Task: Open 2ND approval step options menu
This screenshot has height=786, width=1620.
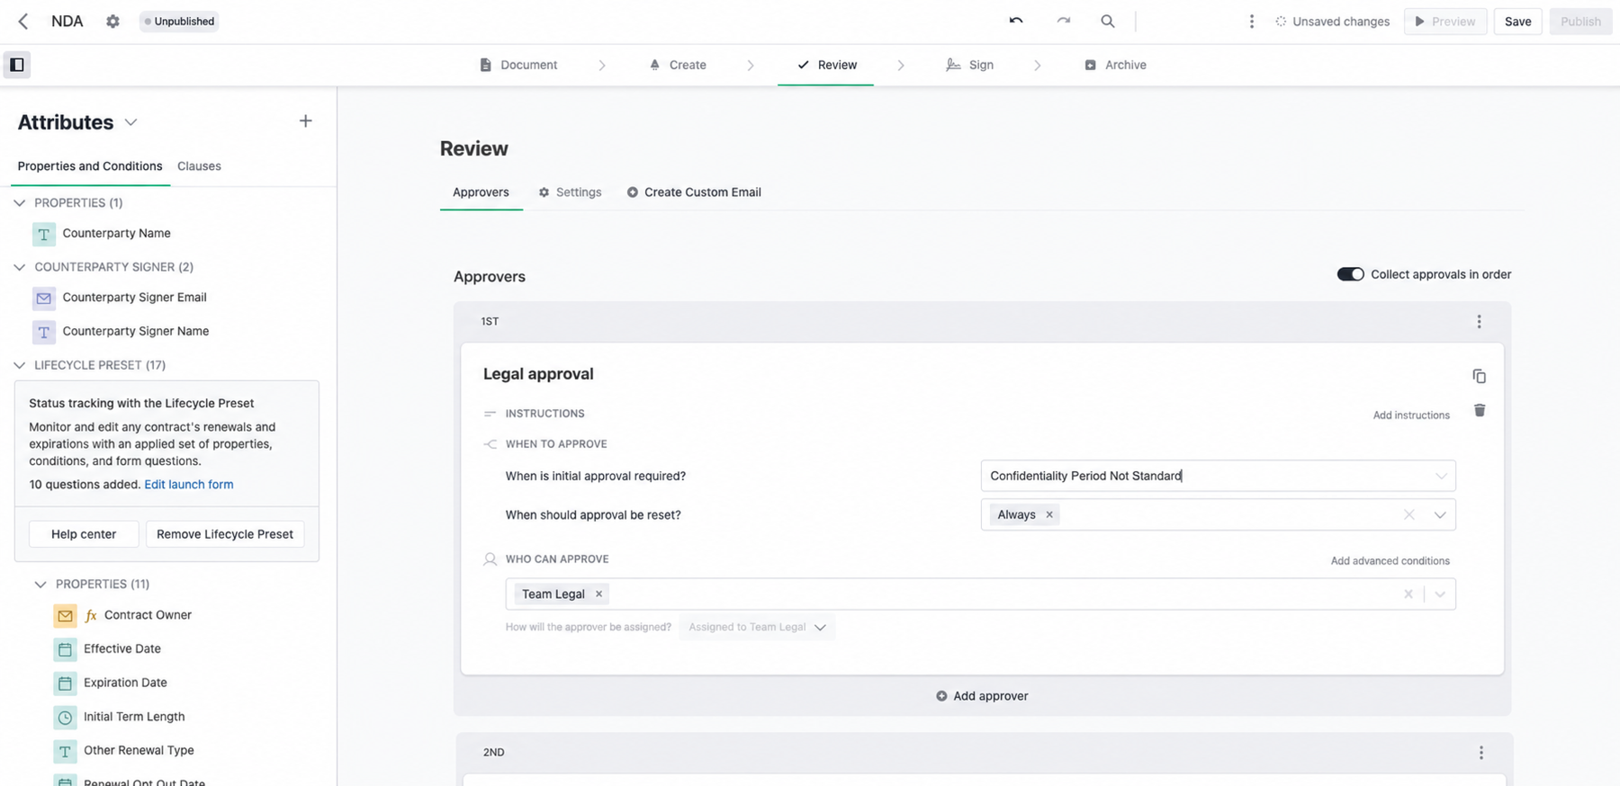Action: coord(1481,753)
